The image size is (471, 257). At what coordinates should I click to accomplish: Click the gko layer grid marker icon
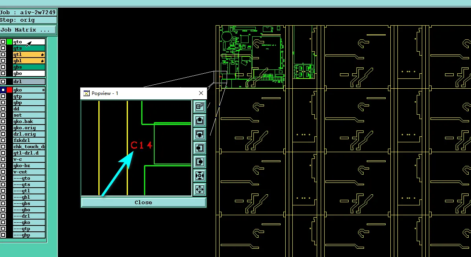tap(43, 90)
